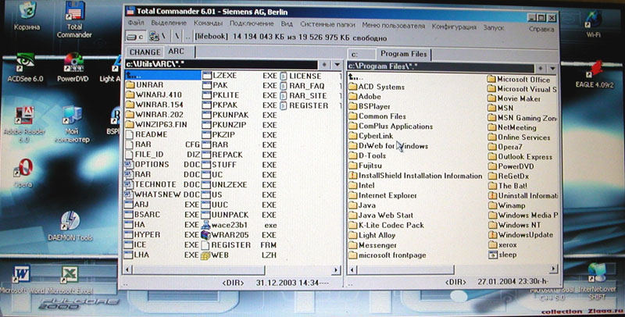The image size is (625, 317).
Task: Select the WEB LZH archive
Action: 239,255
